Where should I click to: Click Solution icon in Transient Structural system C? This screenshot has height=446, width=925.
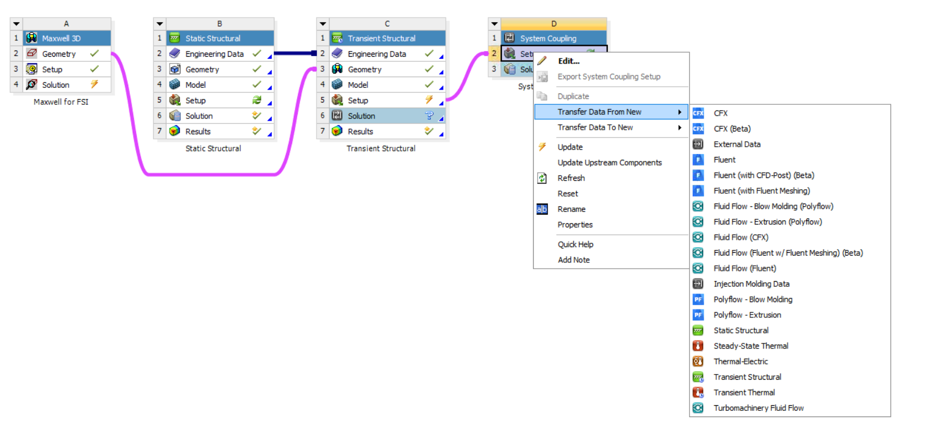(337, 116)
